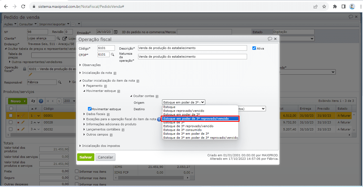The width and height of the screenshot is (363, 187).
Task: Sort the grid by the Código column
Action: 49,109
